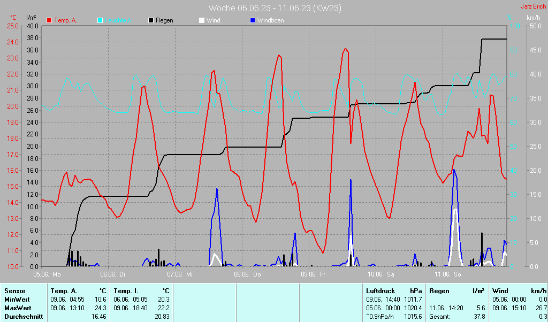548x322 pixels.
Task: Click the blue Windböen legend square
Action: coord(253,20)
